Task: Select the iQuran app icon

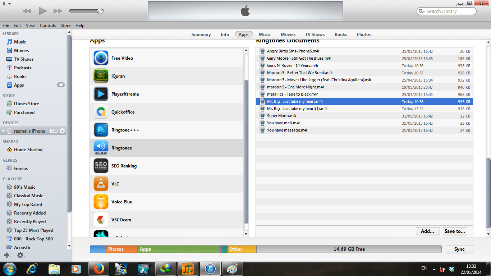Action: pos(101,76)
